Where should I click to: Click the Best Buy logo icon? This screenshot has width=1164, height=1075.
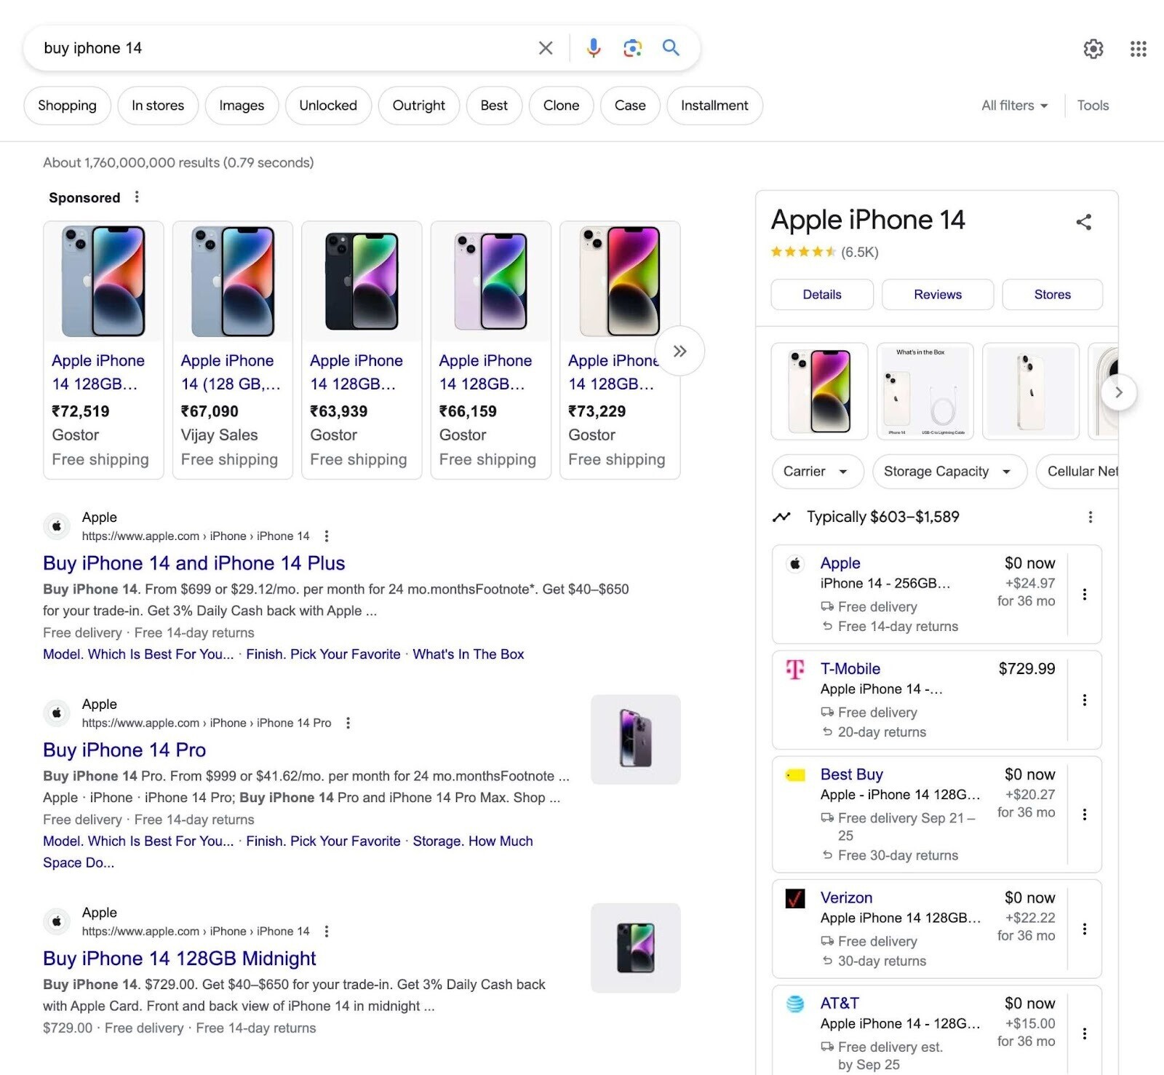(795, 775)
